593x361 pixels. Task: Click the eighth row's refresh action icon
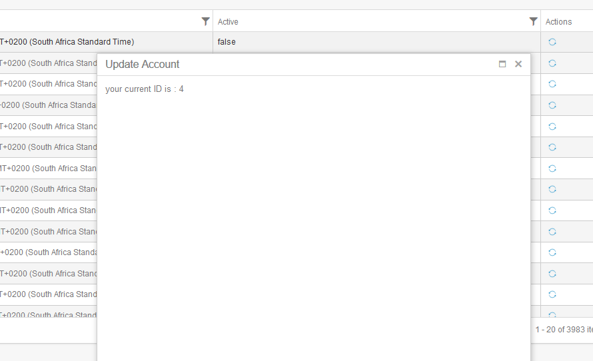[x=552, y=189]
